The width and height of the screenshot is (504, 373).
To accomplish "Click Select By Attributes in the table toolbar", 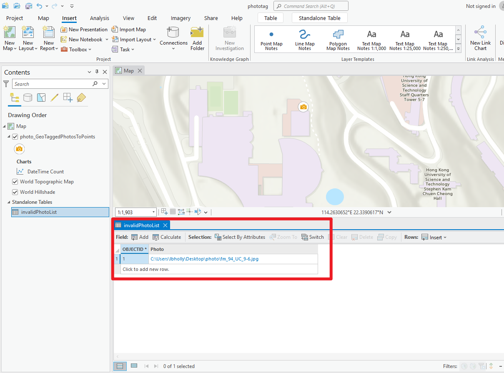I will pos(240,237).
